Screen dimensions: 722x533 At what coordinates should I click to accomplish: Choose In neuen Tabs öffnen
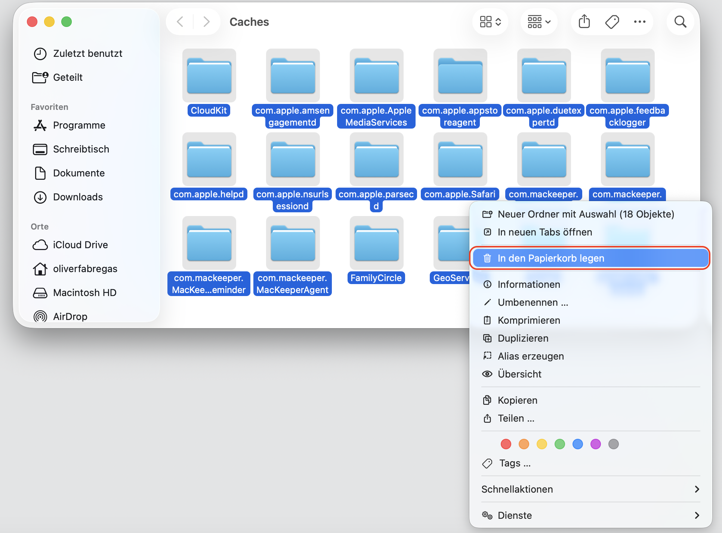pos(590,232)
